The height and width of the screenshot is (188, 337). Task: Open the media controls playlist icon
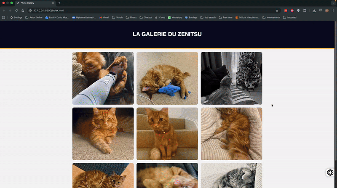coord(321,11)
